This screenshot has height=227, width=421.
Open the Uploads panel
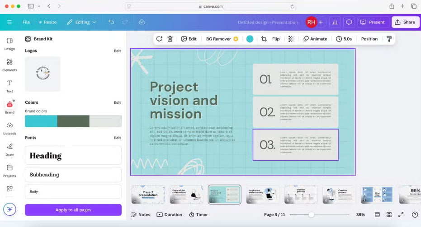pos(9,129)
